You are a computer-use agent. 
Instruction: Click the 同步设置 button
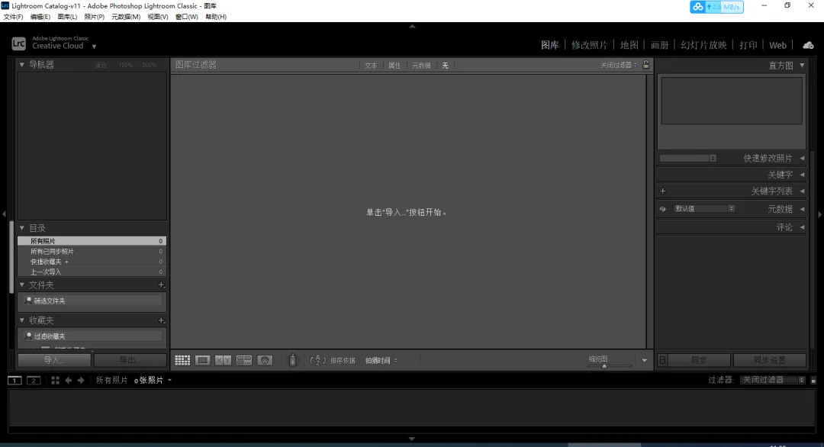tap(769, 360)
